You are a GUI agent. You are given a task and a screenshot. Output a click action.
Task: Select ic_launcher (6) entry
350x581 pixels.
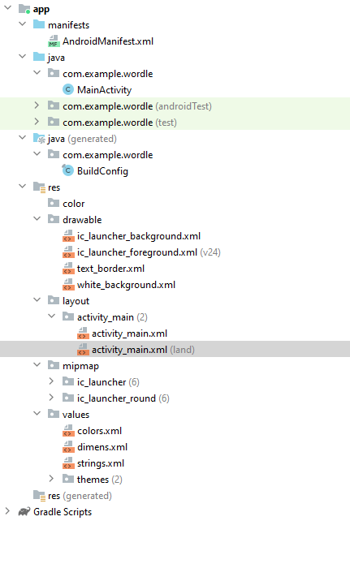coord(108,382)
